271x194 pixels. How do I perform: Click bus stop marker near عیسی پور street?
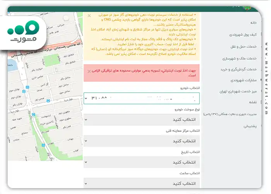48,100
